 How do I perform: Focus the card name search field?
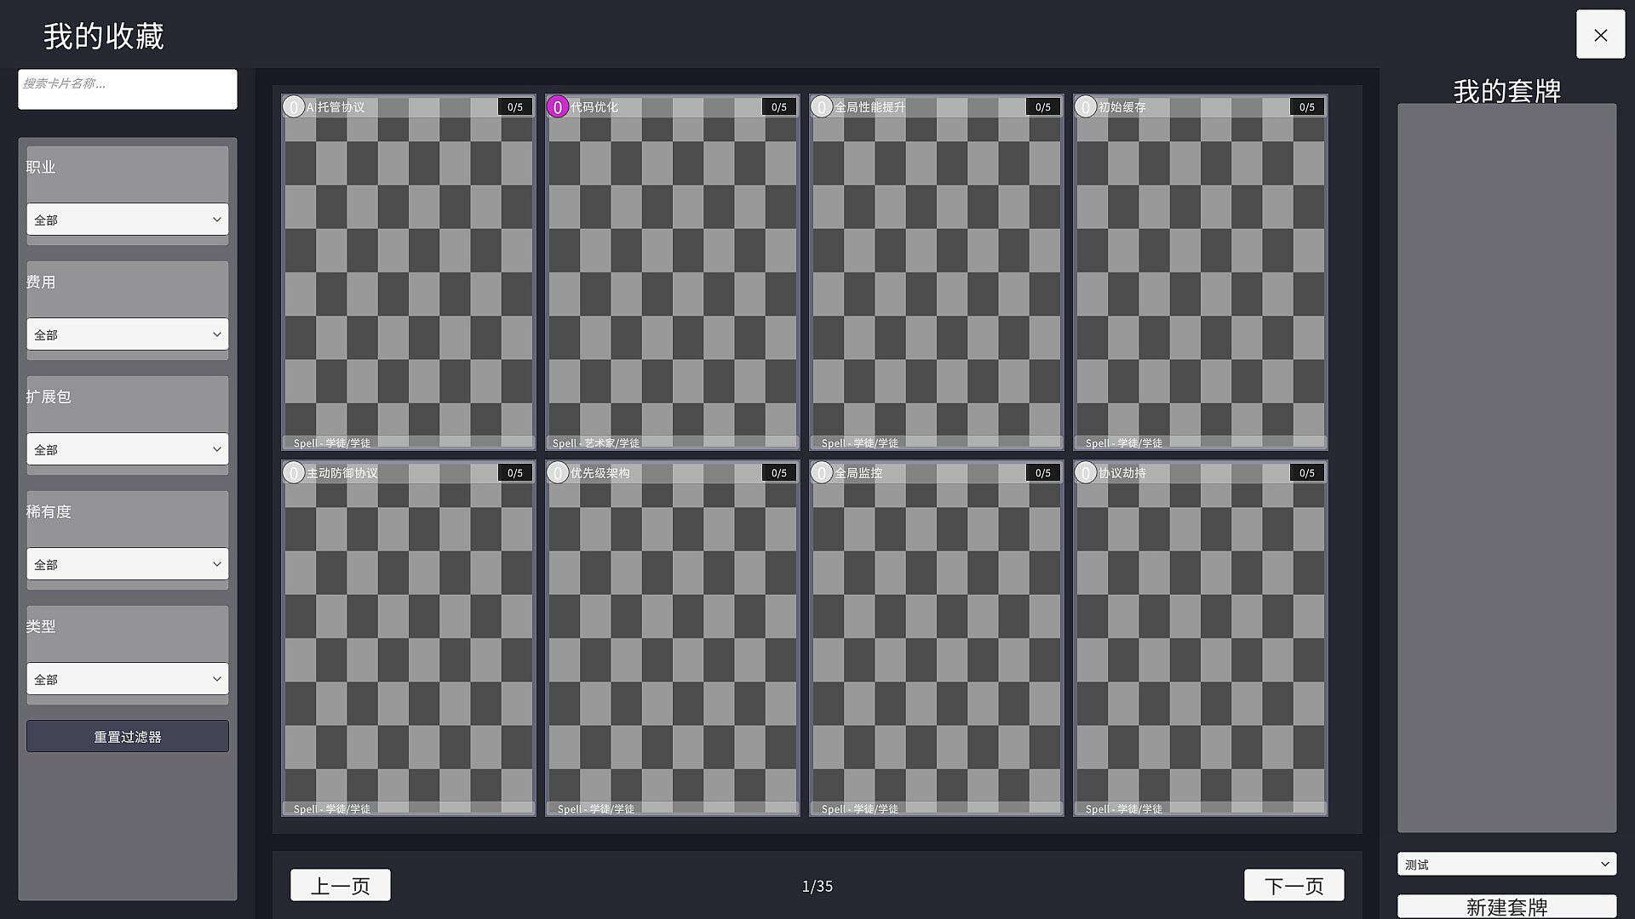click(x=128, y=89)
